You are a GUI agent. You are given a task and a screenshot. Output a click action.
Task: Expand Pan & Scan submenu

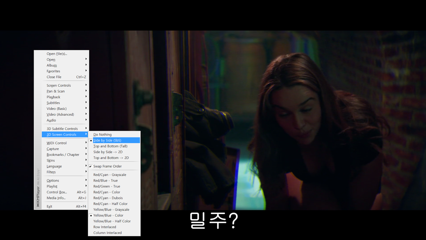point(65,91)
